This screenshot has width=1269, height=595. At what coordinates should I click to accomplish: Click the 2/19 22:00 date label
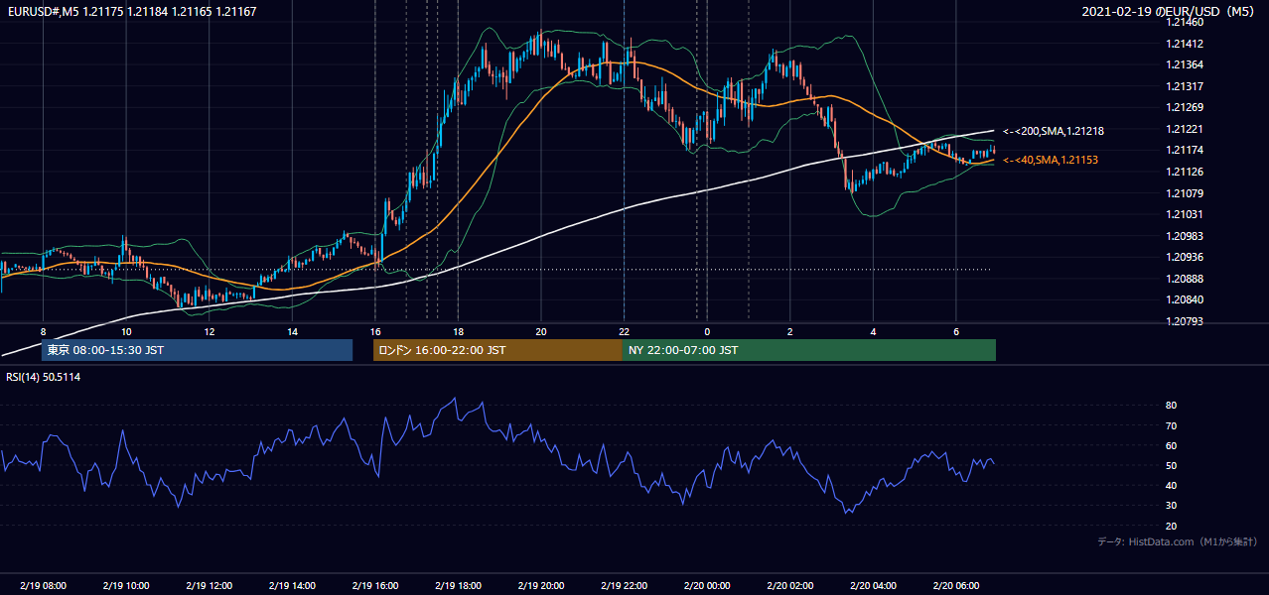tap(624, 586)
